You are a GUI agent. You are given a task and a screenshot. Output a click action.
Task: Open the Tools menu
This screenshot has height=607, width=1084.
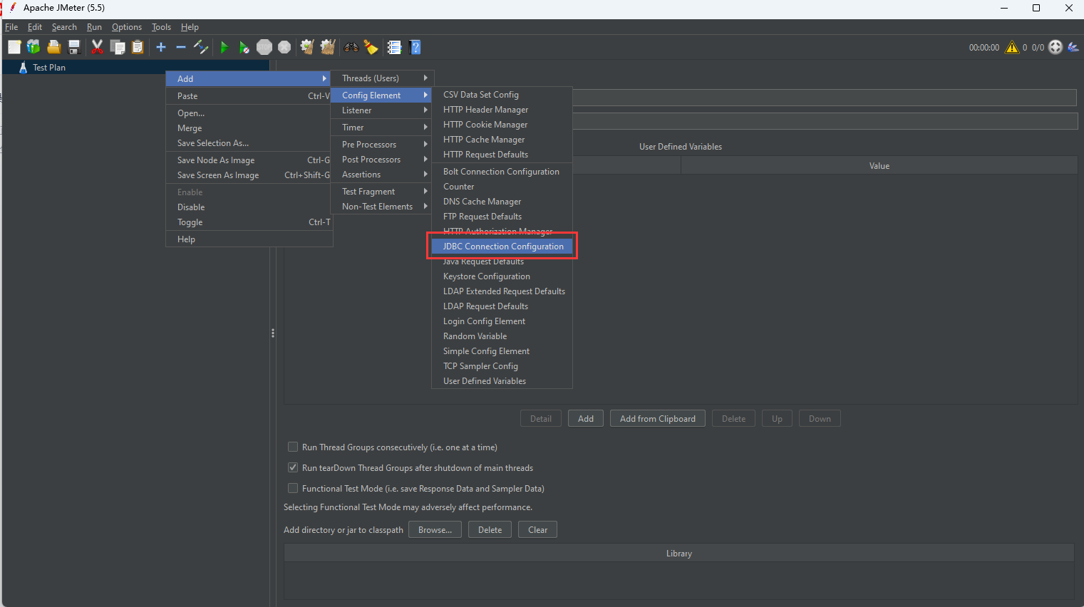[161, 27]
